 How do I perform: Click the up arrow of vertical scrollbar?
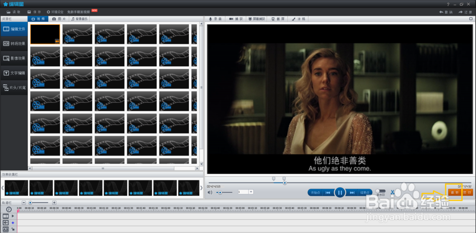tap(201, 24)
